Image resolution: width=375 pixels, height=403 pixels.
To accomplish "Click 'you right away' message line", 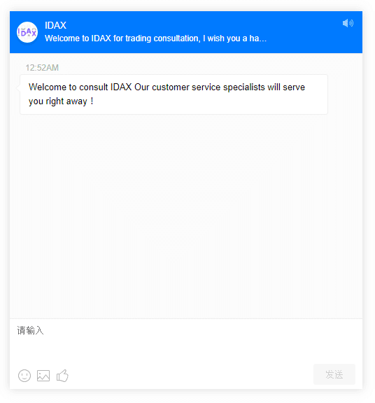I will [61, 101].
